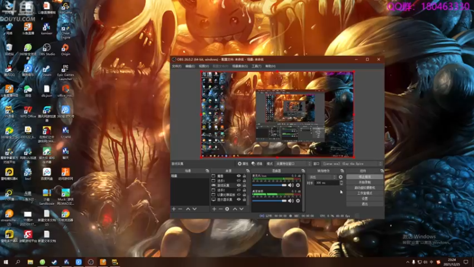Viewport: 474px width, 267px height.
Task: Select the 场景 item in scenes list
Action: 190,176
